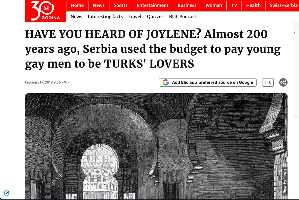Open the Travel subsection
299x200 pixels.
135,16
